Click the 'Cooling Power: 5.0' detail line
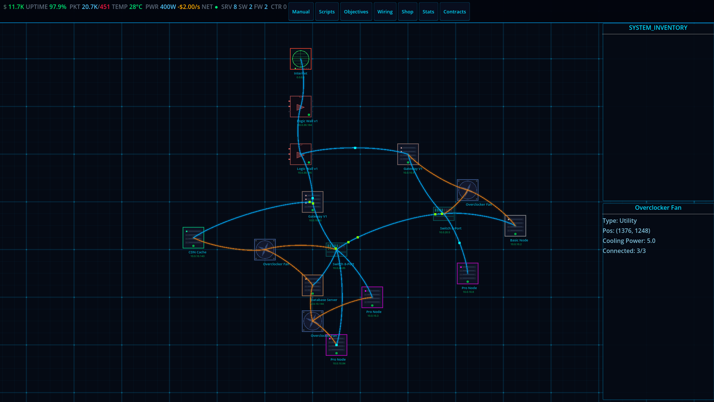This screenshot has height=402, width=714. click(629, 241)
